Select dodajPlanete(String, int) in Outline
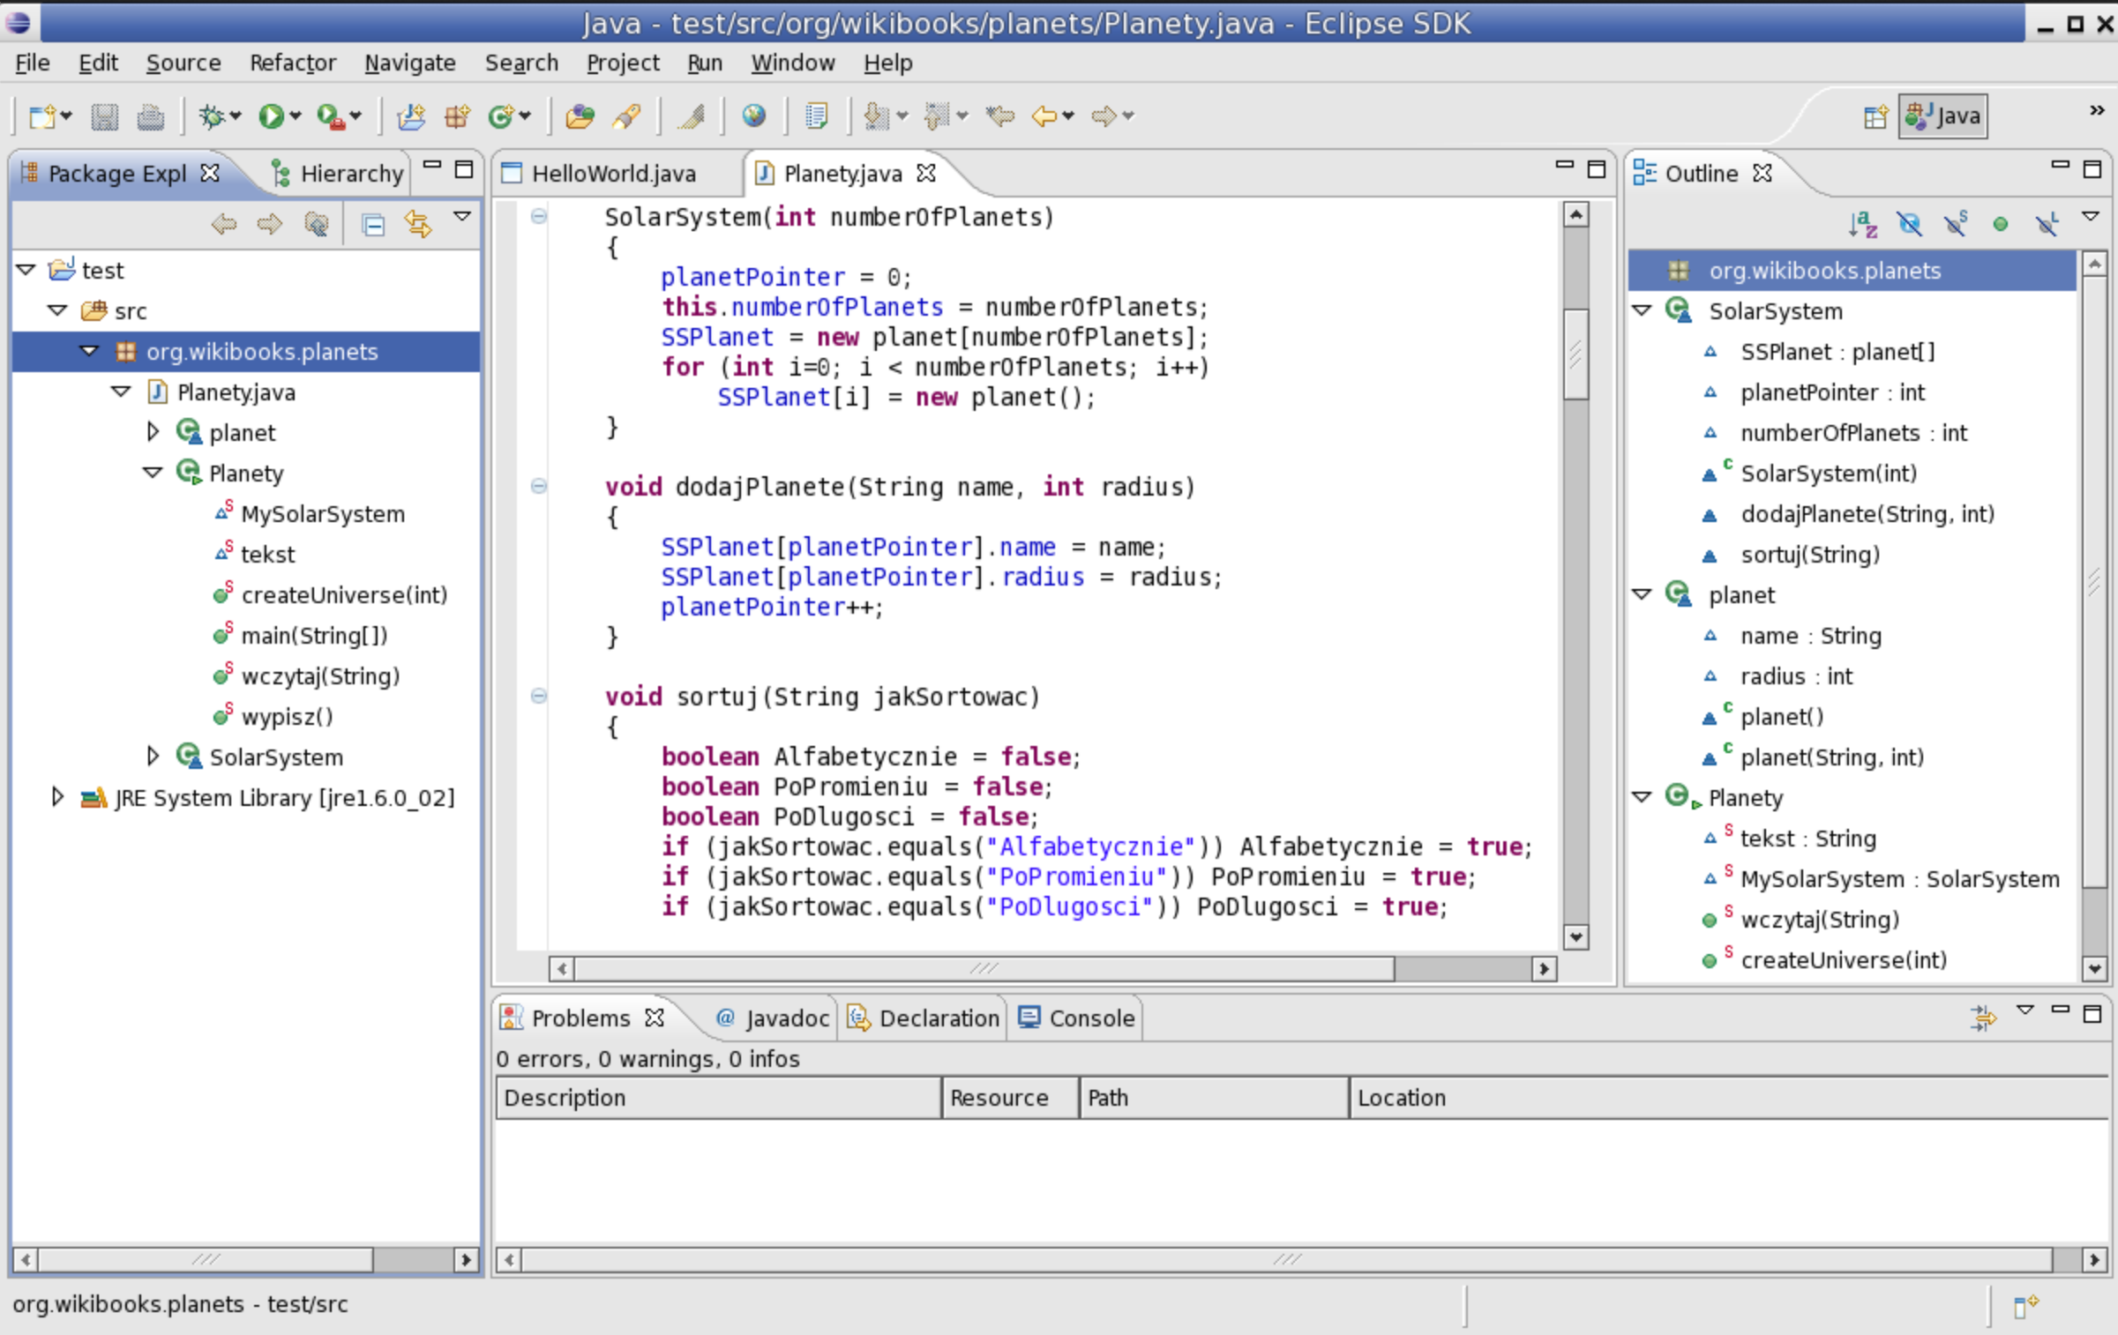This screenshot has width=2118, height=1335. coord(1867,514)
